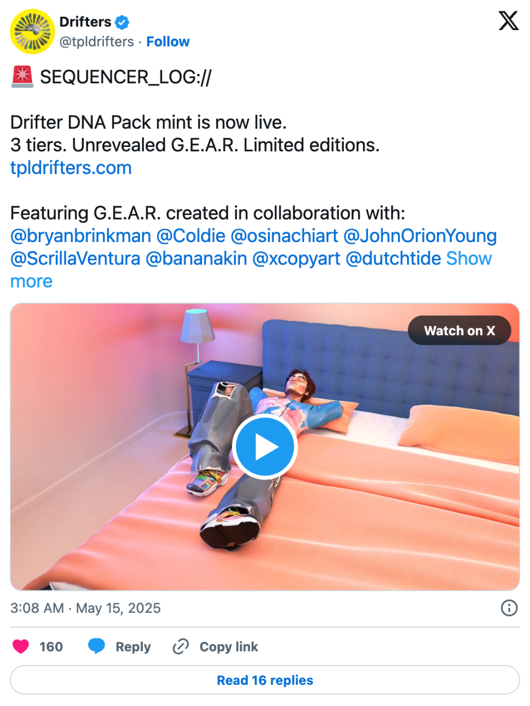
Task: Click the X logo icon
Action: (508, 21)
